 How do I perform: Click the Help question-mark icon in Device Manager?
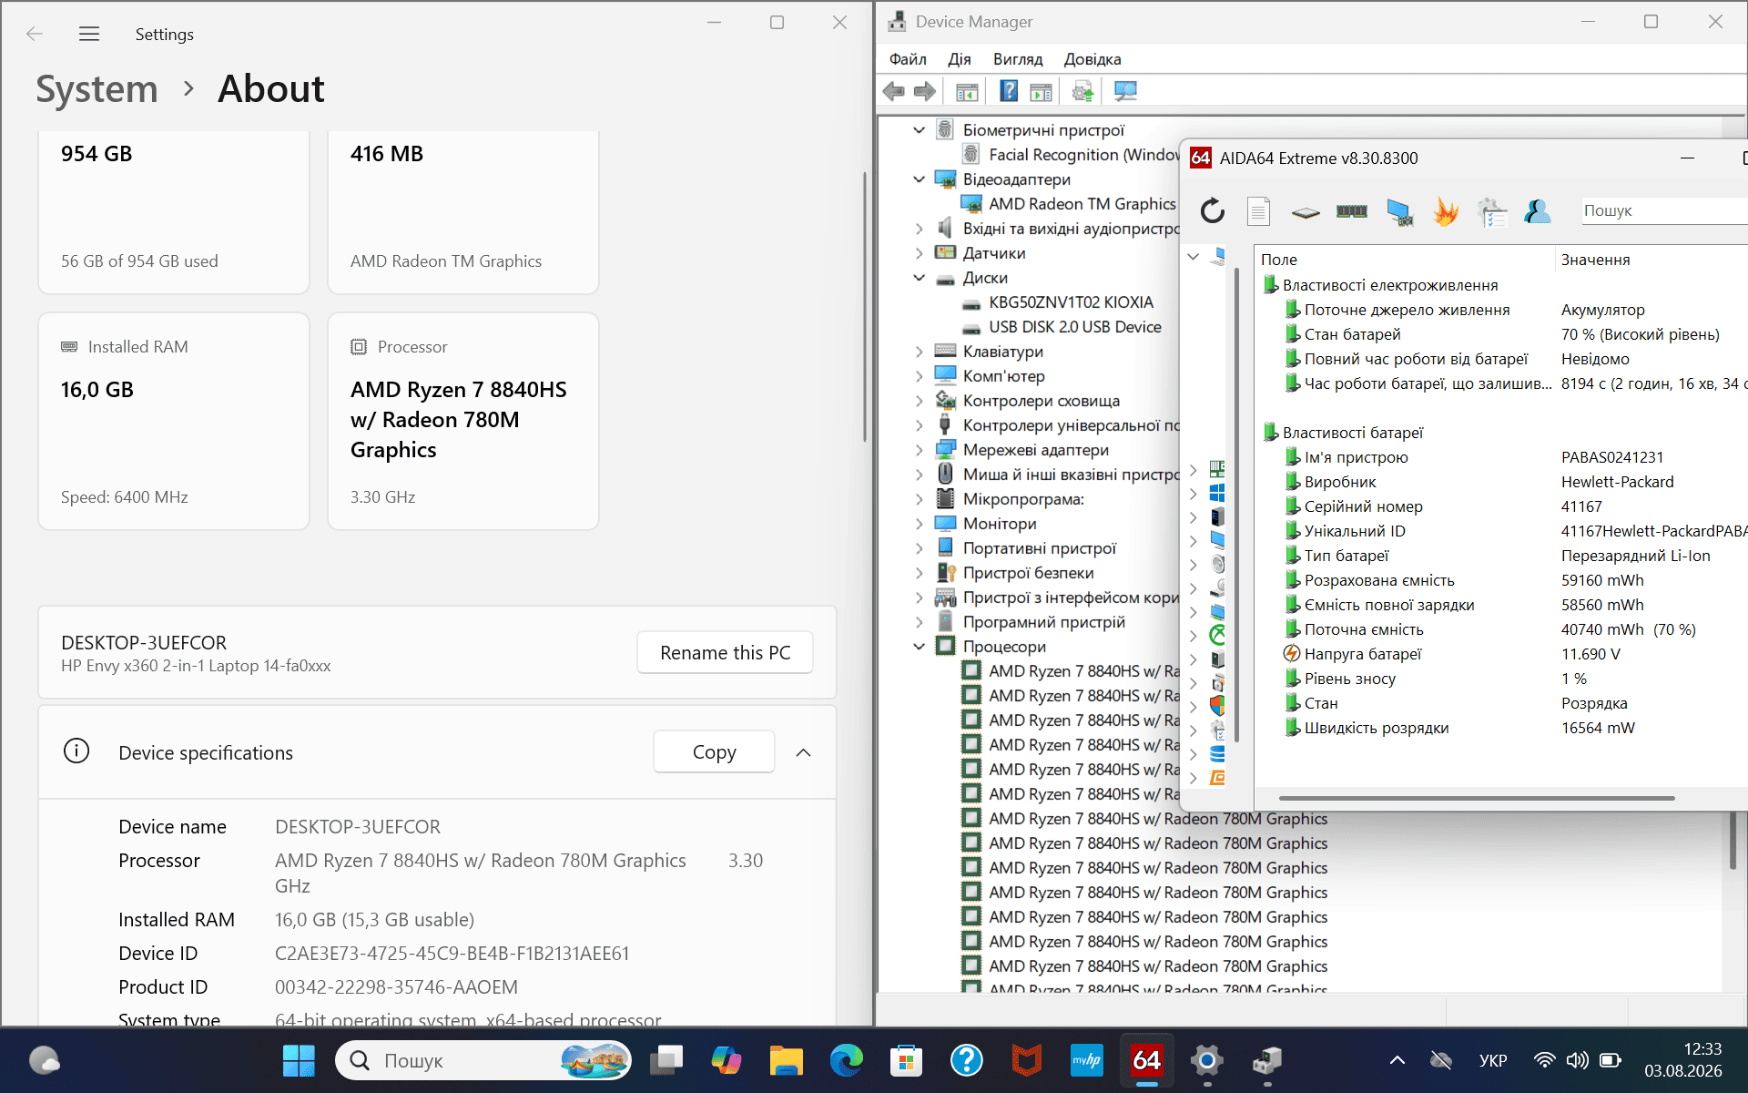[x=1009, y=91]
